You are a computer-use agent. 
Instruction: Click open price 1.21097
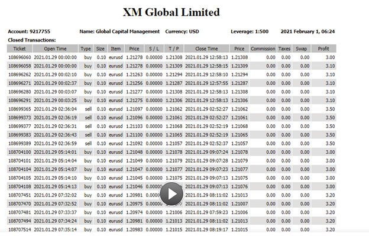pyautogui.click(x=134, y=109)
